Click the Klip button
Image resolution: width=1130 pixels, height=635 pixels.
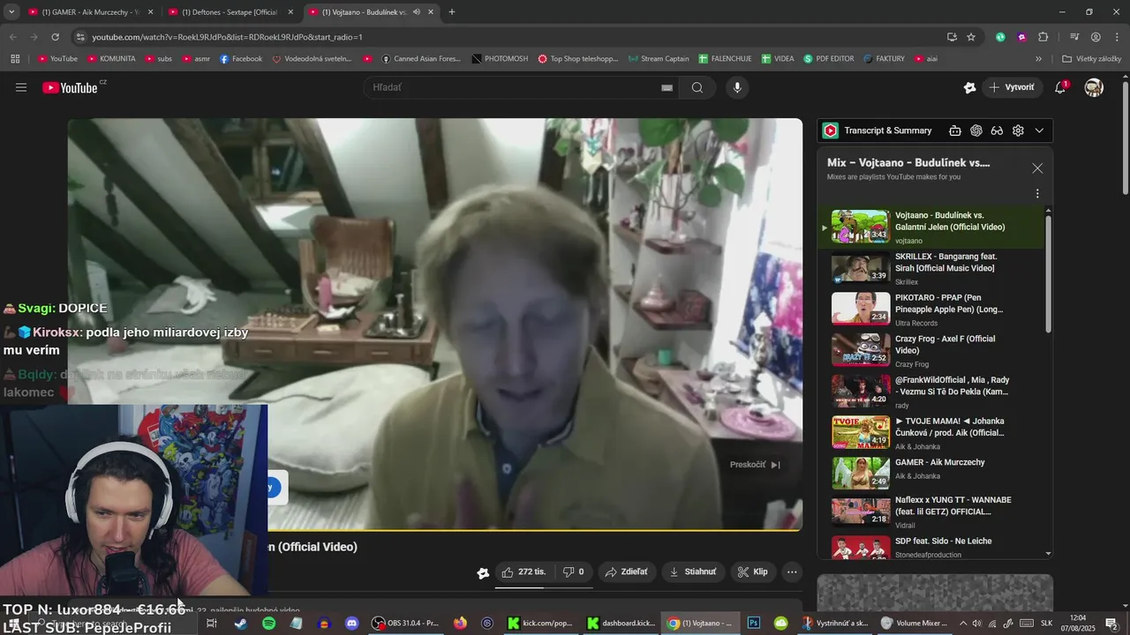(752, 571)
